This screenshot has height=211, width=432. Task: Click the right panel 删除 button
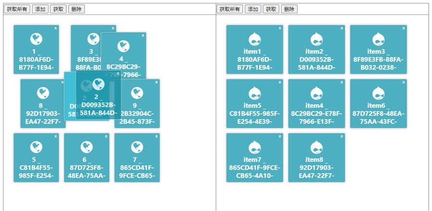[x=289, y=9]
